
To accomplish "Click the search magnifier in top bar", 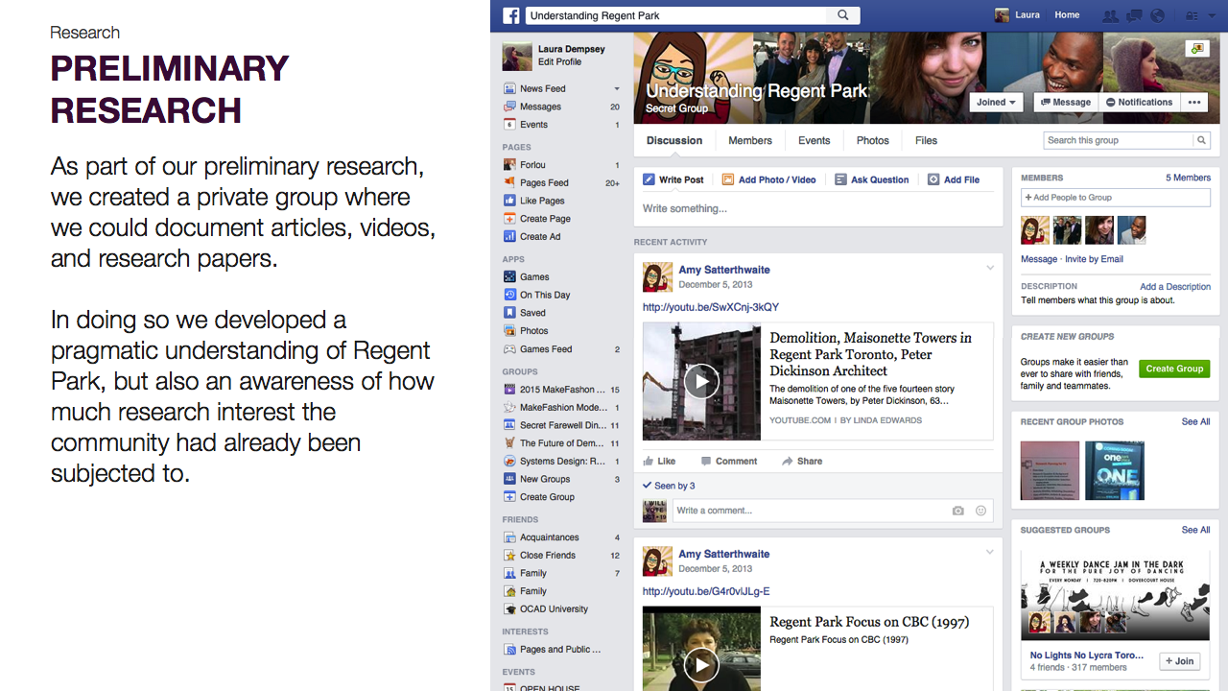I will tap(843, 15).
